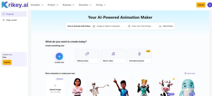Select the Talking avatar card label

click(83, 61)
